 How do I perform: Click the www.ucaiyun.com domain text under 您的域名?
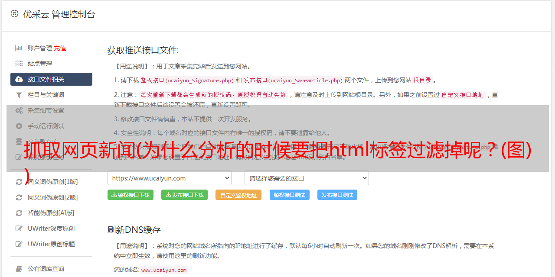[x=164, y=270]
